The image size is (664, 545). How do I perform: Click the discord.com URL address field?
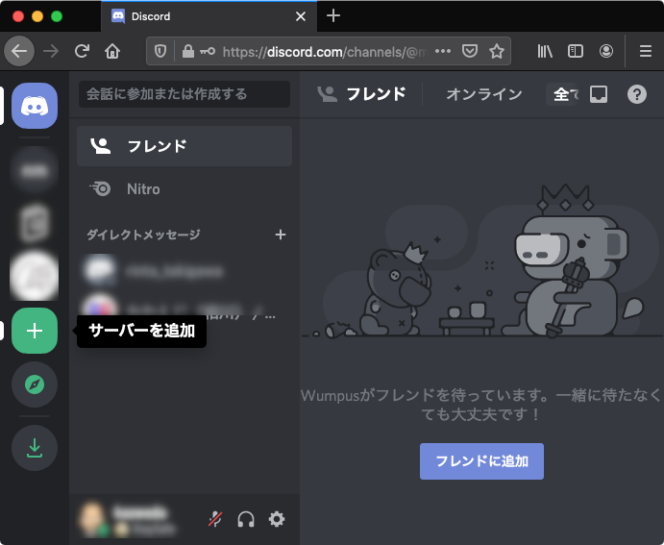pos(325,52)
